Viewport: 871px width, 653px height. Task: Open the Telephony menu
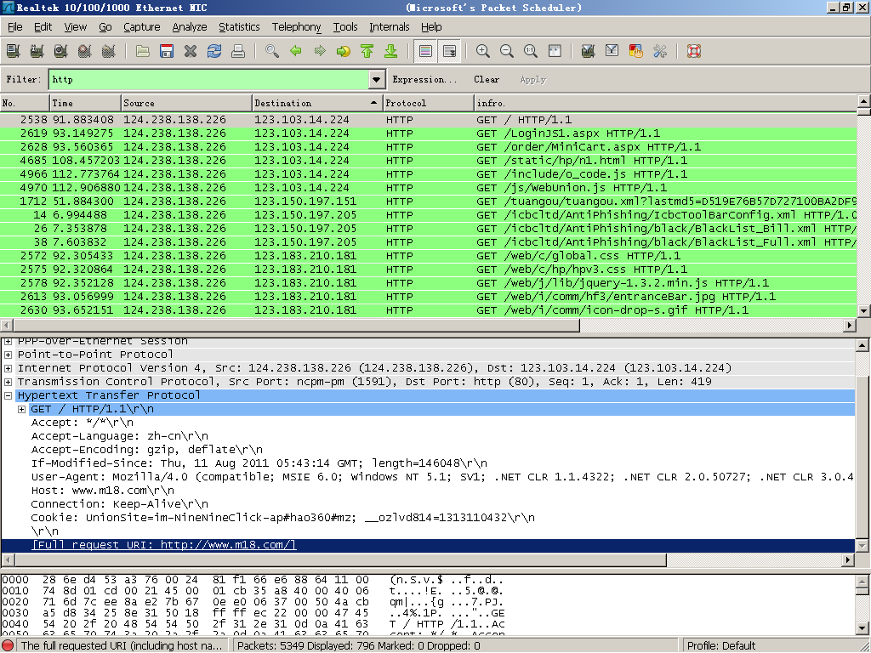point(296,26)
